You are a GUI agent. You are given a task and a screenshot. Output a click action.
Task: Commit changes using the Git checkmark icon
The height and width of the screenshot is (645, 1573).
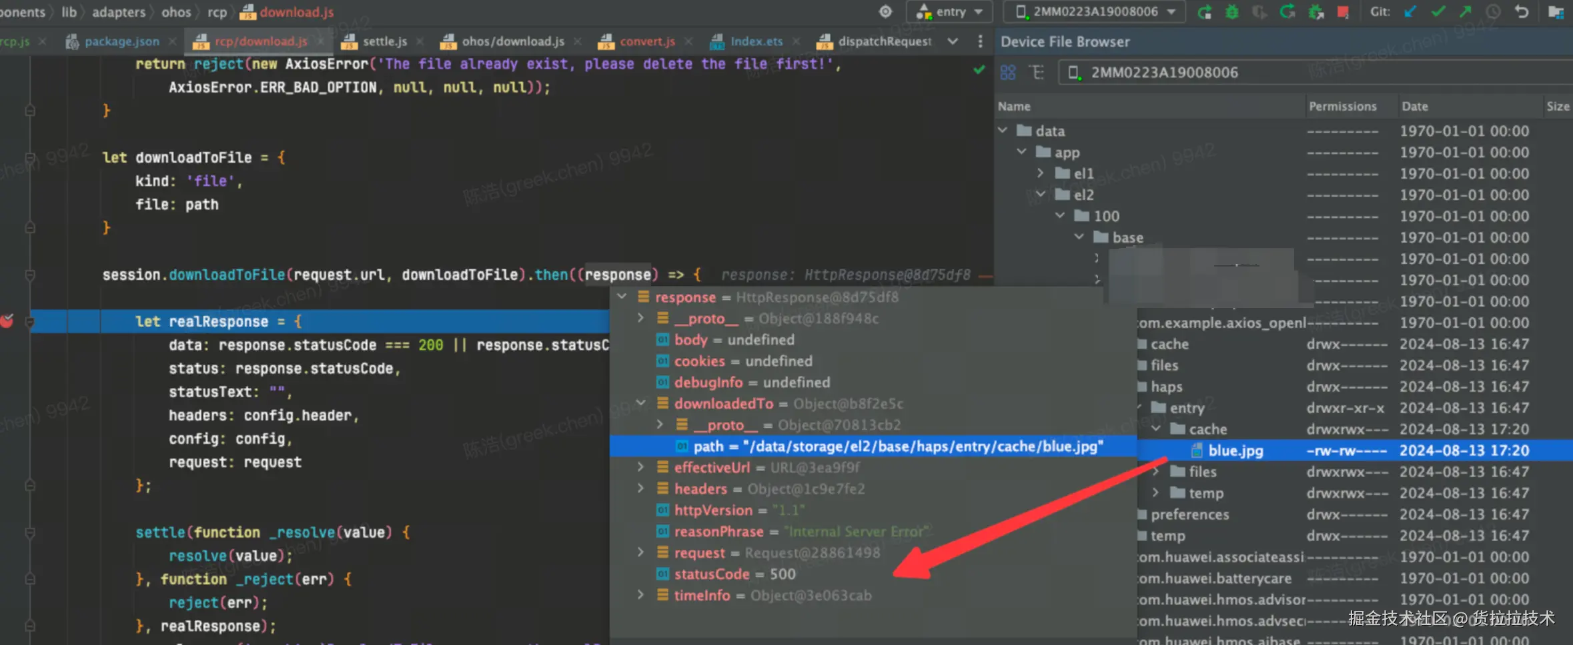click(x=1438, y=11)
